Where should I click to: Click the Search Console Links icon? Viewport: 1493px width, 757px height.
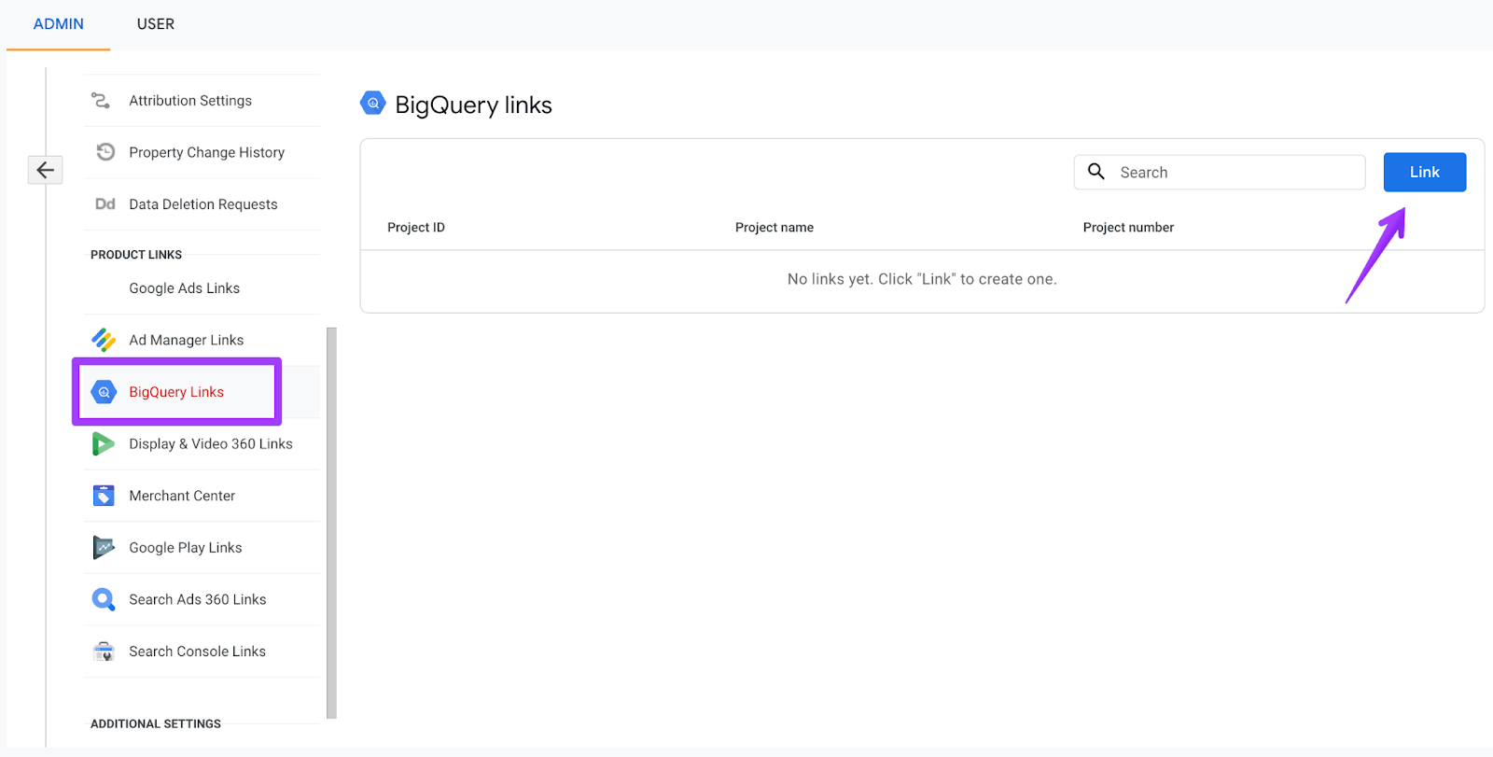(x=104, y=651)
